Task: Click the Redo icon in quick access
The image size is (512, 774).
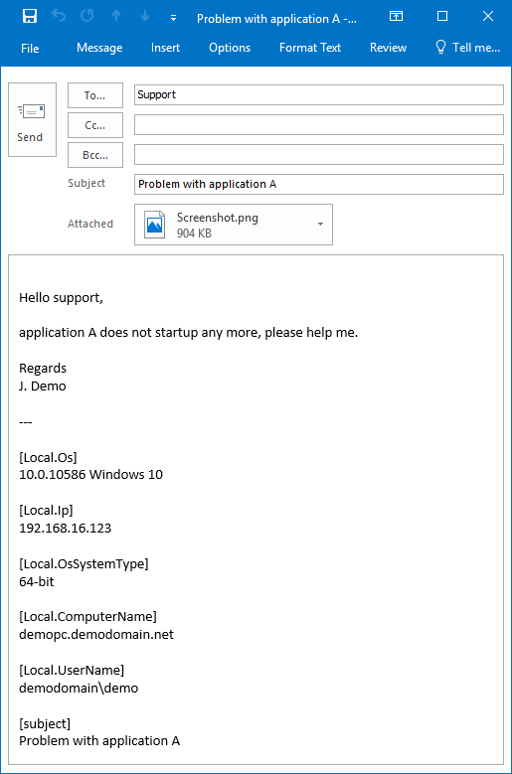Action: pos(87,16)
